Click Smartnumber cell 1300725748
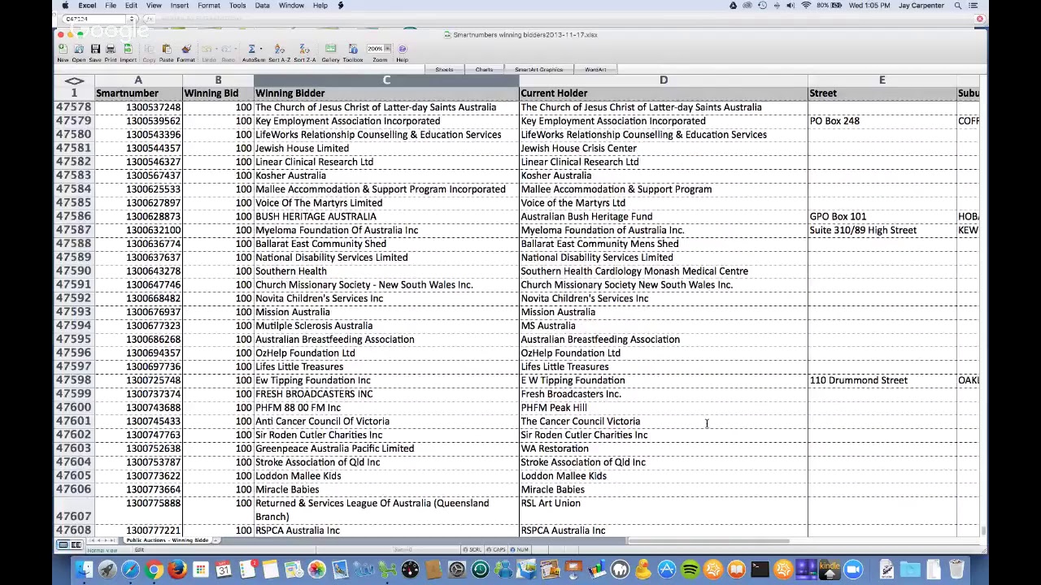 pyautogui.click(x=138, y=380)
